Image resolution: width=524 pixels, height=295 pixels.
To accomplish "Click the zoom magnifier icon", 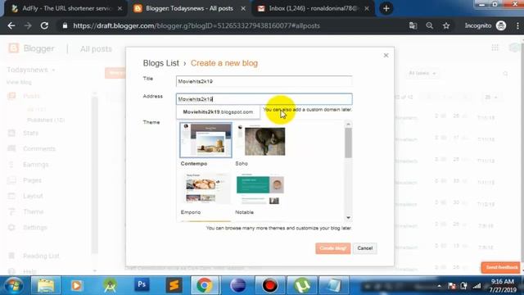I will [x=429, y=25].
